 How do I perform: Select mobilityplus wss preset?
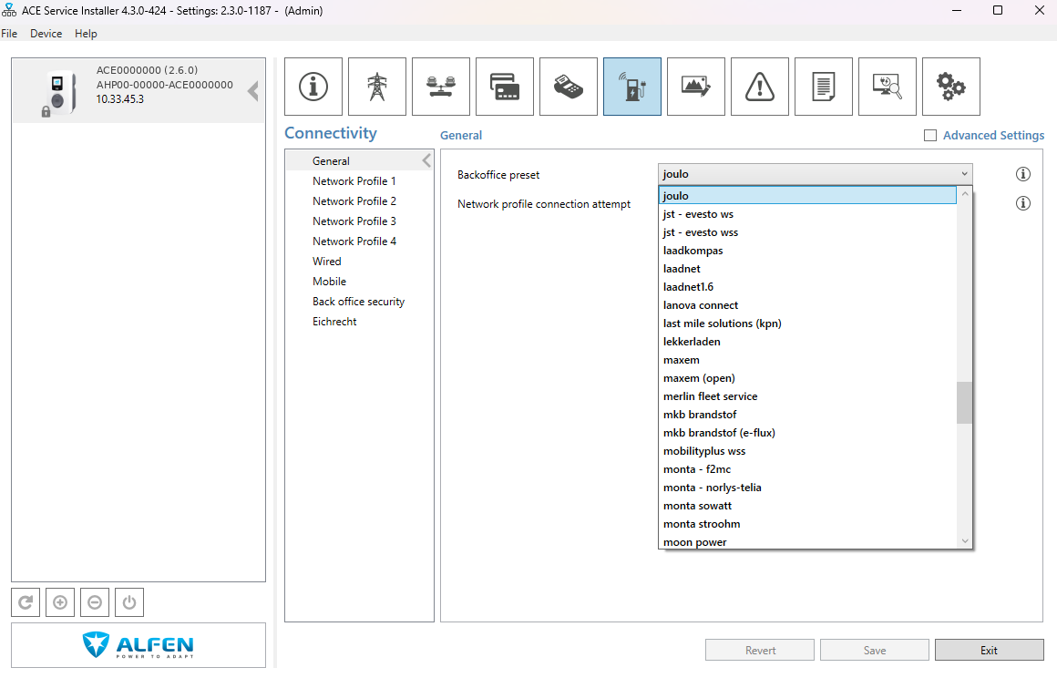click(807, 450)
